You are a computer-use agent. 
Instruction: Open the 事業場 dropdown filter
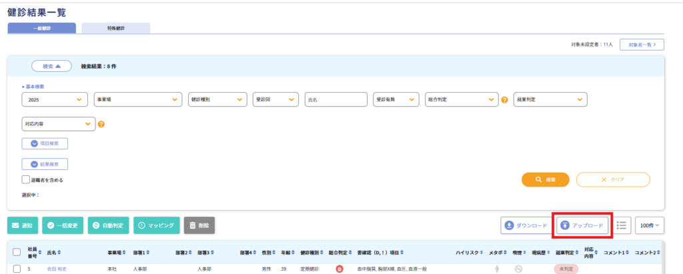click(137, 99)
